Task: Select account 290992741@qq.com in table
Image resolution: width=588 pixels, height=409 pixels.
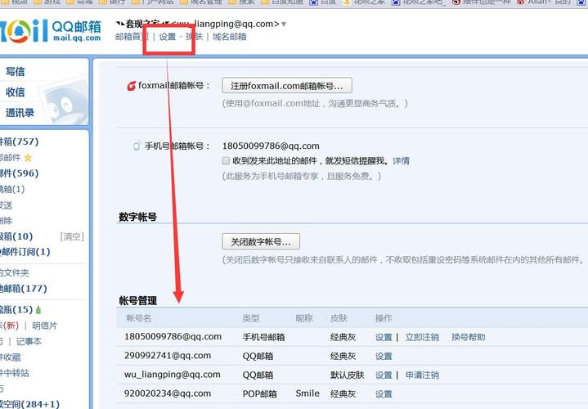Action: pyautogui.click(x=168, y=356)
